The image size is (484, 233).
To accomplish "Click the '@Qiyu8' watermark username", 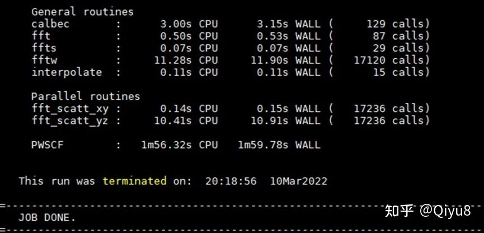I will [445, 211].
